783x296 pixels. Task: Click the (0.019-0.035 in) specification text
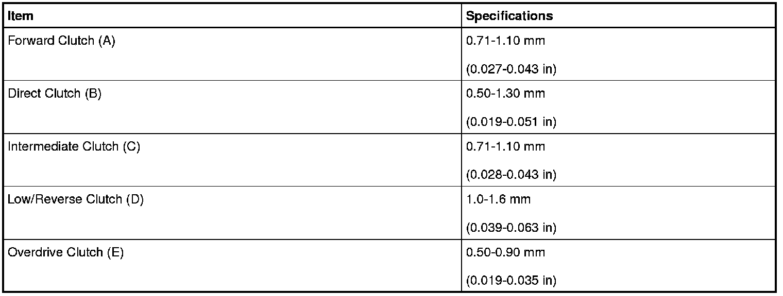coord(511,281)
